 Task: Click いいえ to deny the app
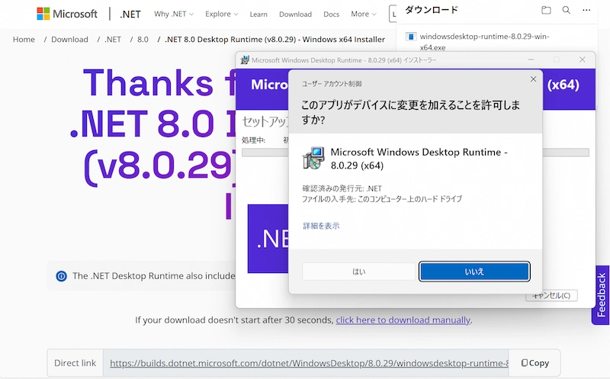474,271
